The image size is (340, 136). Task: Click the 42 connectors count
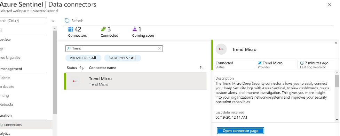click(x=78, y=29)
